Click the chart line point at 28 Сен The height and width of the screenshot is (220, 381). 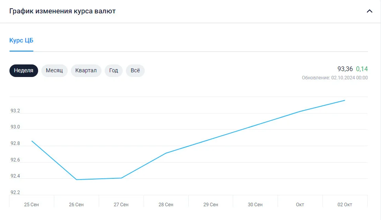166,153
